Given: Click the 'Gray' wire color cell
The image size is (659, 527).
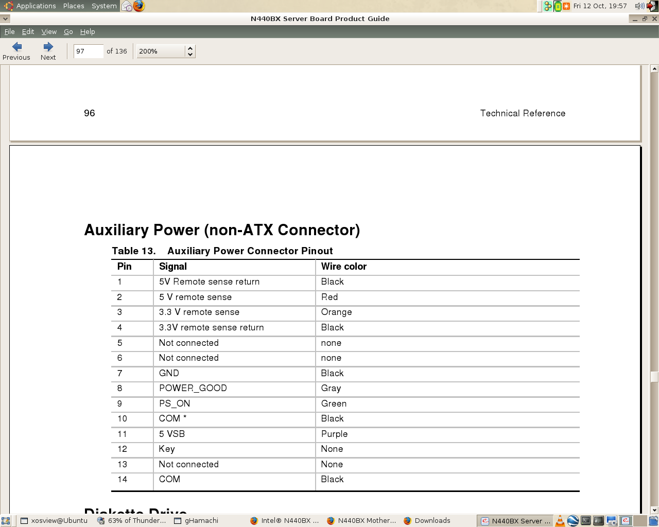Looking at the screenshot, I should (331, 389).
